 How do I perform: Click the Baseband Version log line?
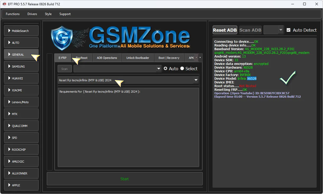[262, 51]
